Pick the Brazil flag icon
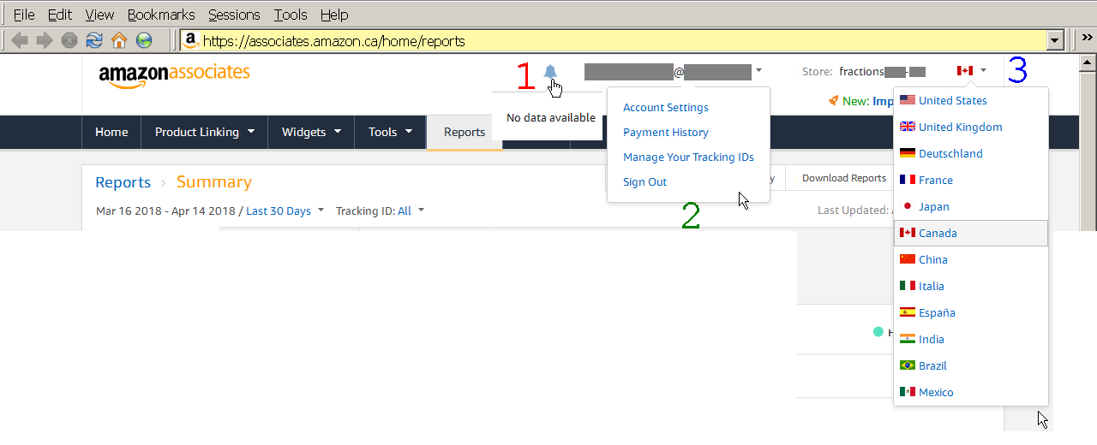The width and height of the screenshot is (1097, 445). [x=908, y=365]
